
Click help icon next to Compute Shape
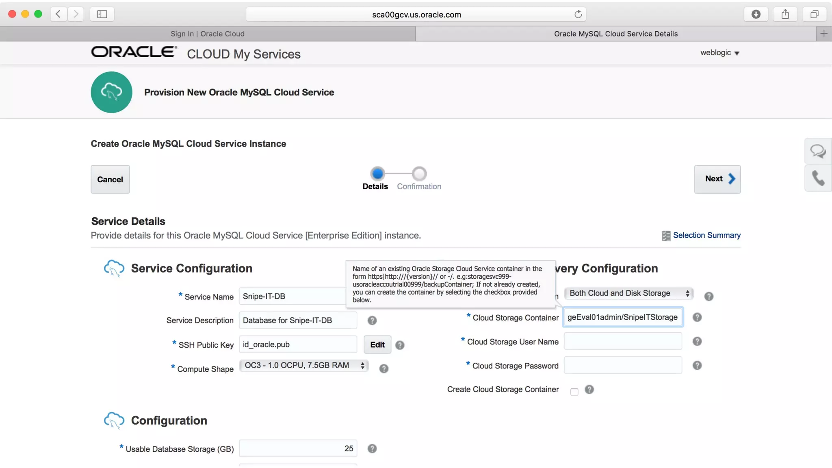383,368
